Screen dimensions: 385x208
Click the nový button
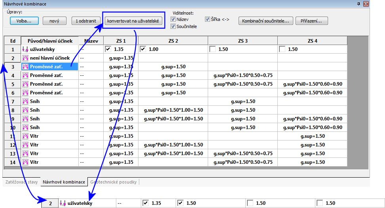54,21
